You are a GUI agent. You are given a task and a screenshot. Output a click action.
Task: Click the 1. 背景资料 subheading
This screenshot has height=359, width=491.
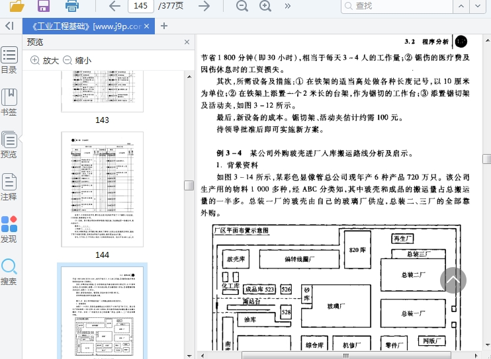click(x=237, y=165)
